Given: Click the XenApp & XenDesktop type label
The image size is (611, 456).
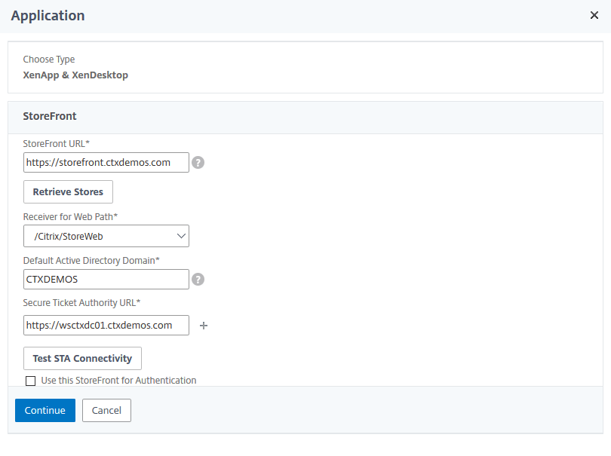Looking at the screenshot, I should pyautogui.click(x=75, y=75).
